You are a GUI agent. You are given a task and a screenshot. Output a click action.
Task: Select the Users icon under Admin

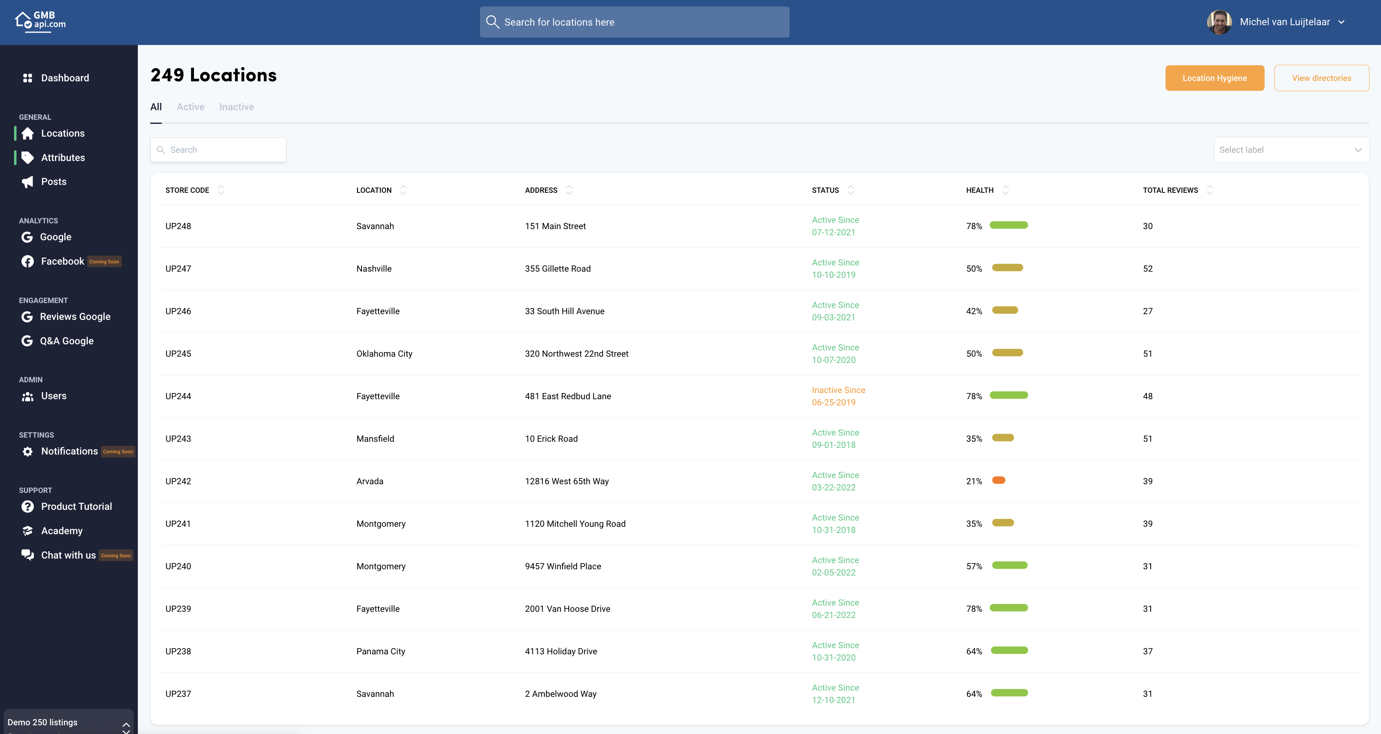28,395
